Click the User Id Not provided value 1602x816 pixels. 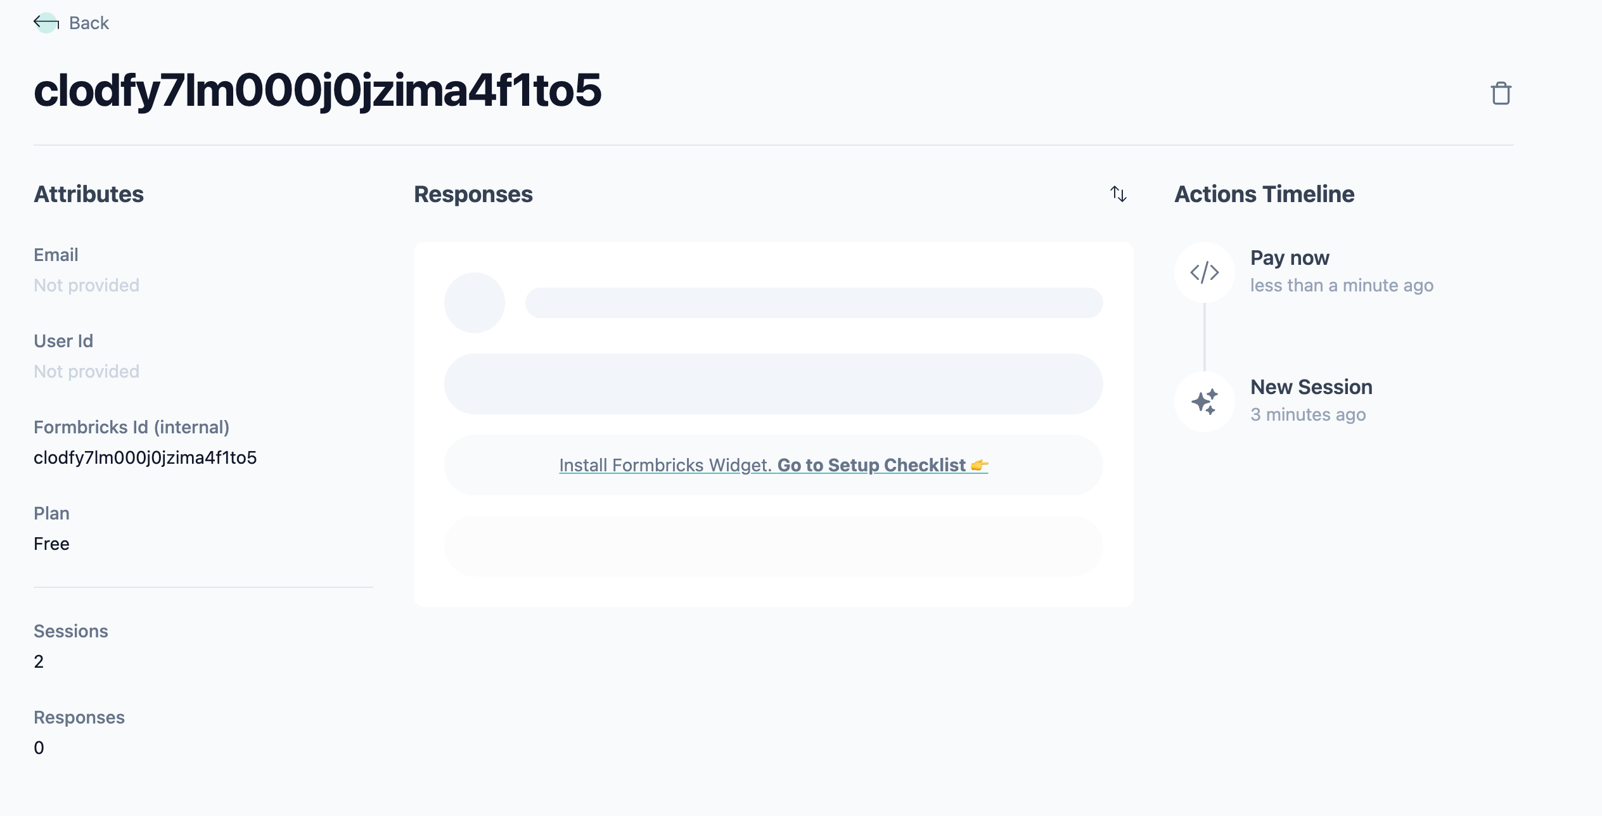click(x=86, y=371)
